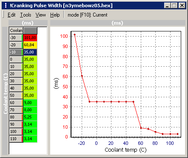
Task: Select the graph point at 50 C
Action: click(134, 102)
